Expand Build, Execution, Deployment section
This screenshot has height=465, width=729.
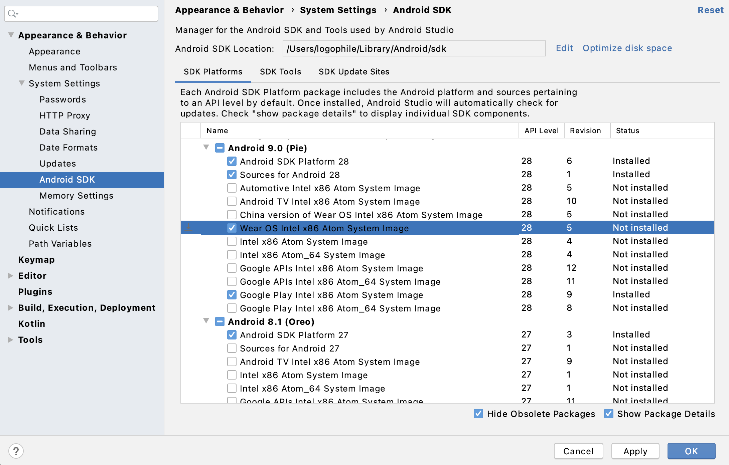pos(10,307)
